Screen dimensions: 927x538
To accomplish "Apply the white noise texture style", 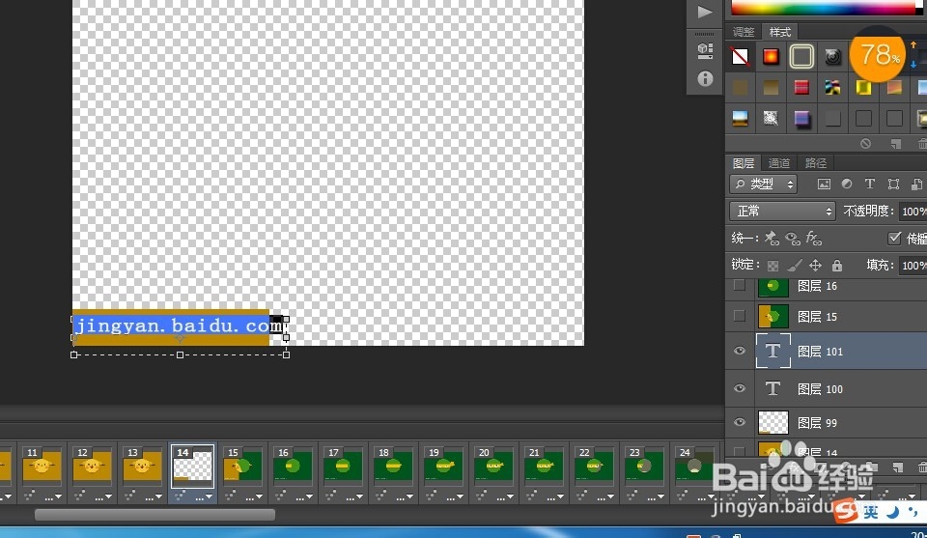I will click(x=771, y=118).
